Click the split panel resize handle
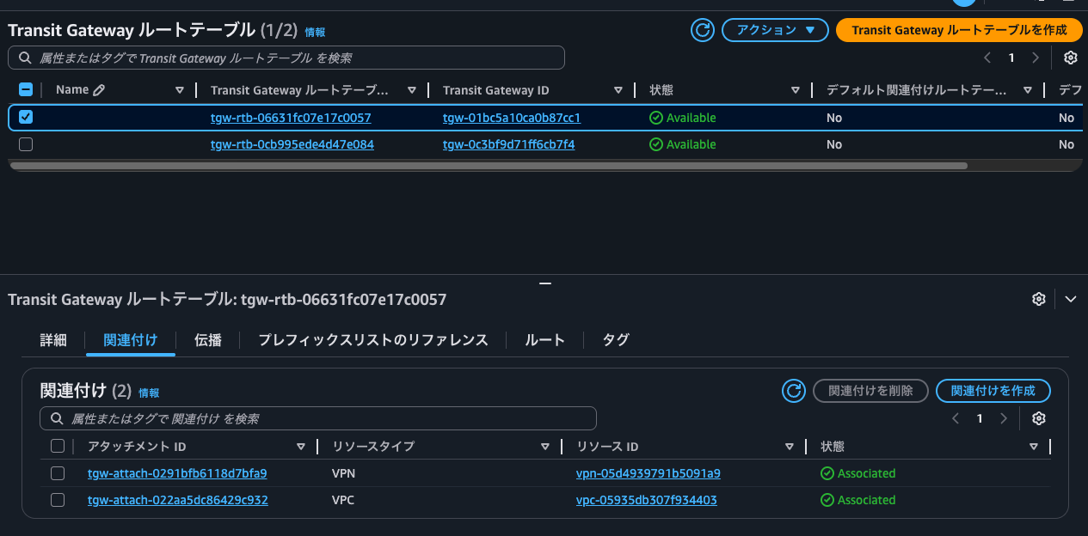The height and width of the screenshot is (536, 1088). tap(544, 283)
